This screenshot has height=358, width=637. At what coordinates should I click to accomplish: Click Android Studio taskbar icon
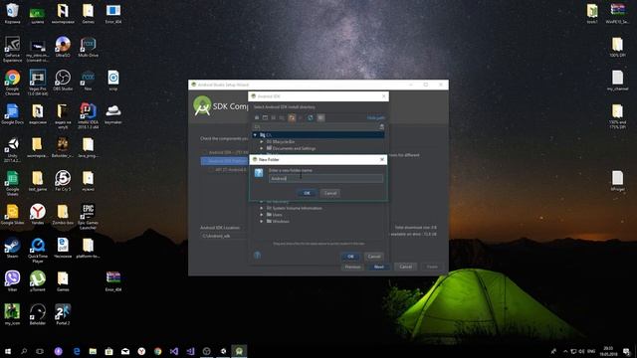point(239,351)
